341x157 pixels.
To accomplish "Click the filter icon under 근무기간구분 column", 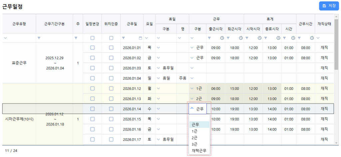I will (39, 38).
